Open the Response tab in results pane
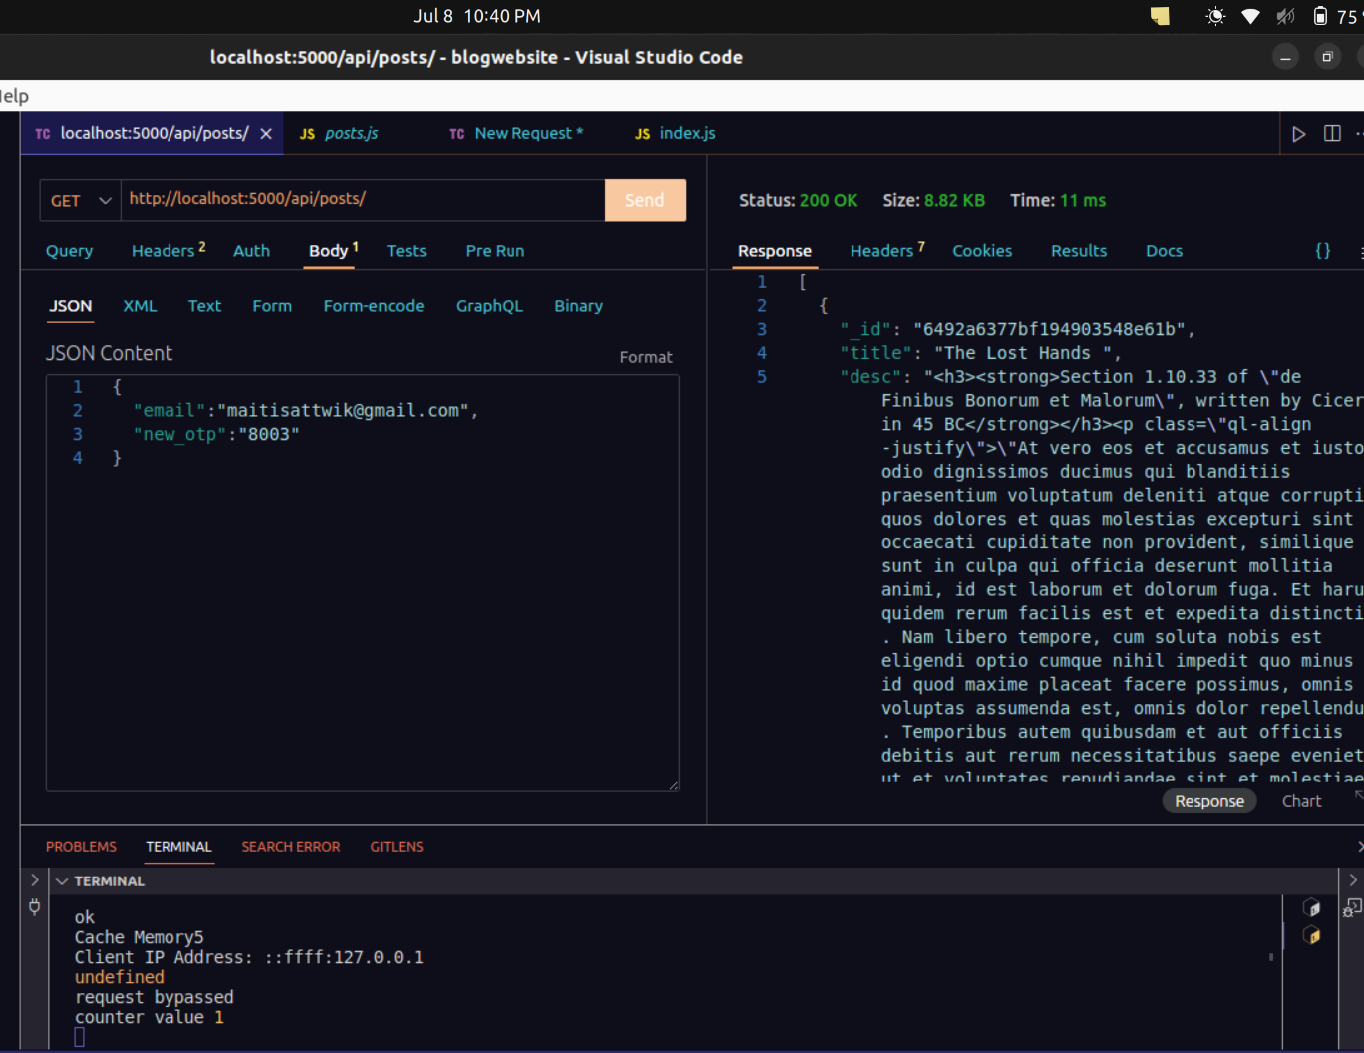The image size is (1364, 1053). 775,251
